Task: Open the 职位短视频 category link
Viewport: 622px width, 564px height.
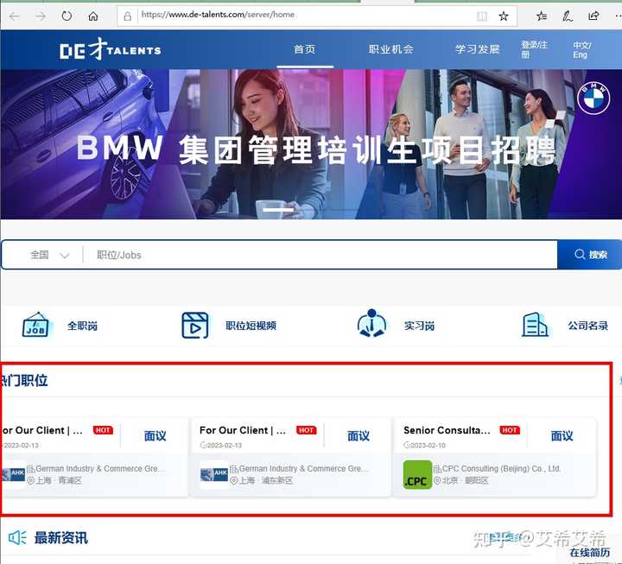Action: [251, 326]
